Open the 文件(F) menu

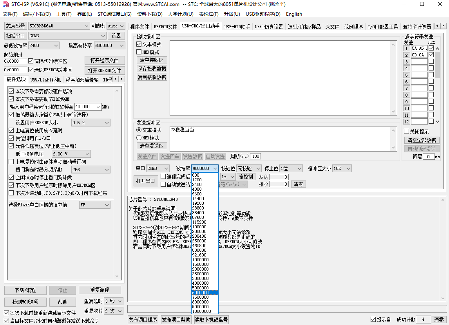[x=10, y=14]
